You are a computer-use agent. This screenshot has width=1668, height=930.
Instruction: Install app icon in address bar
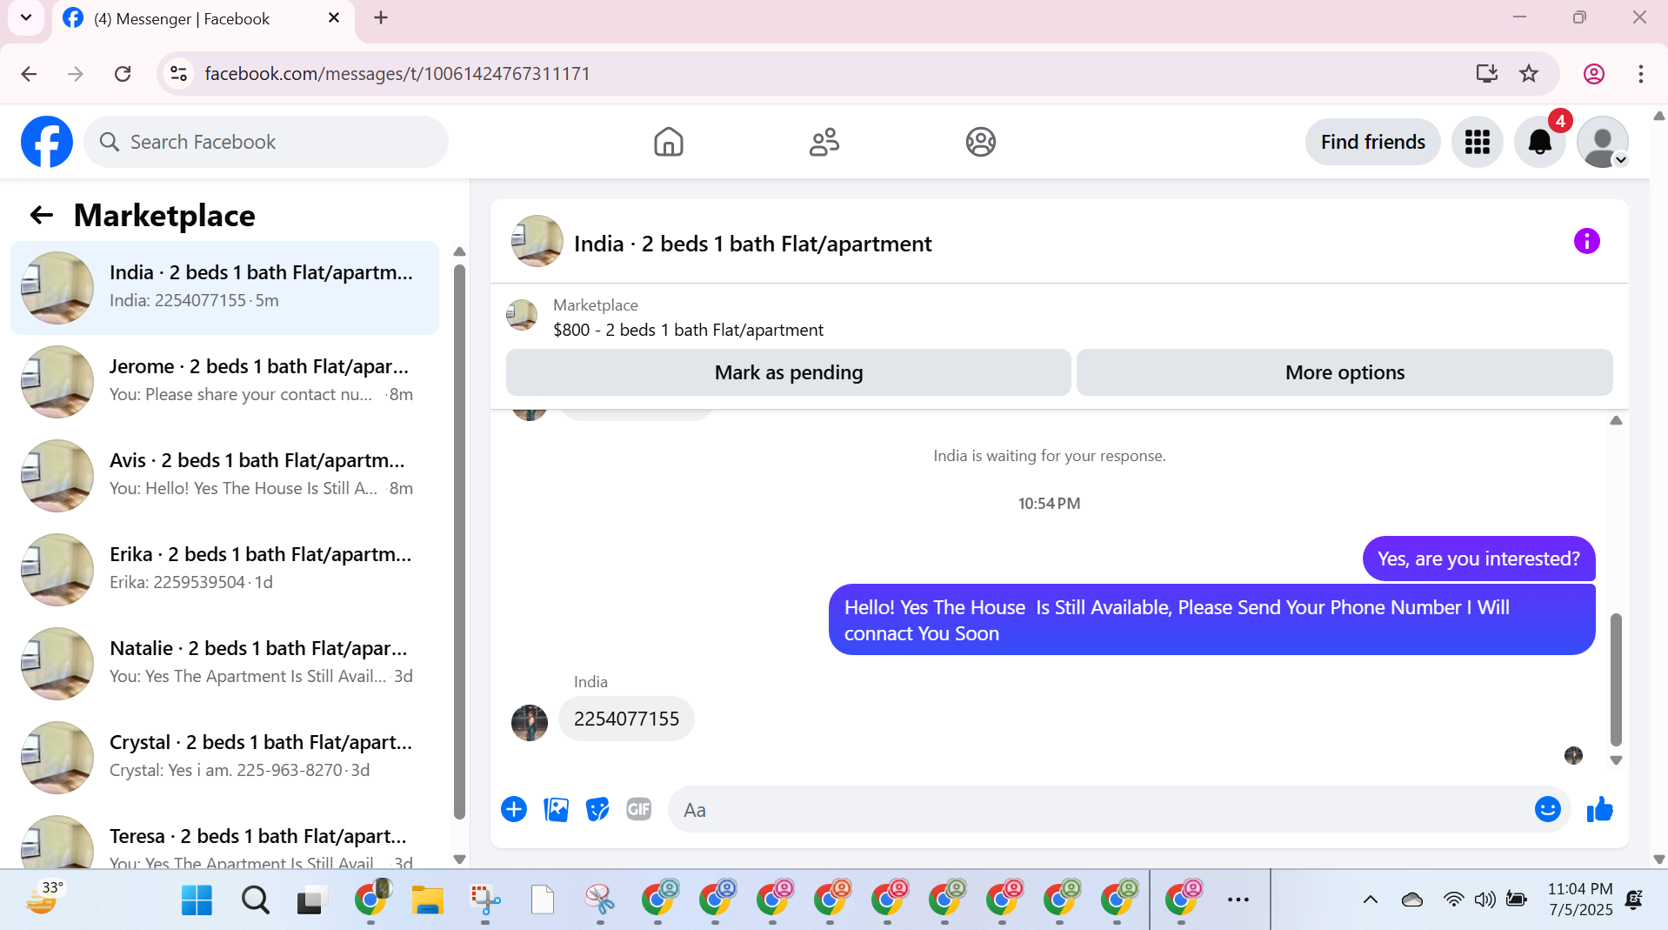coord(1486,74)
